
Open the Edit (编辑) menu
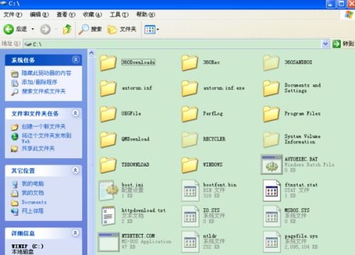click(39, 15)
